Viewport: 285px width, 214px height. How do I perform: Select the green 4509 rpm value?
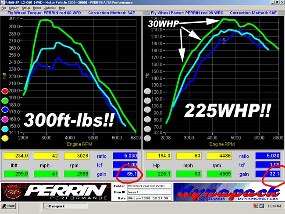click(x=219, y=174)
